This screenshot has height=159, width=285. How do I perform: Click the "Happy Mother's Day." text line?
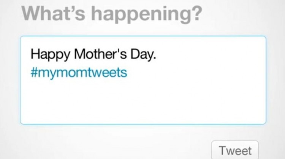pyautogui.click(x=93, y=55)
